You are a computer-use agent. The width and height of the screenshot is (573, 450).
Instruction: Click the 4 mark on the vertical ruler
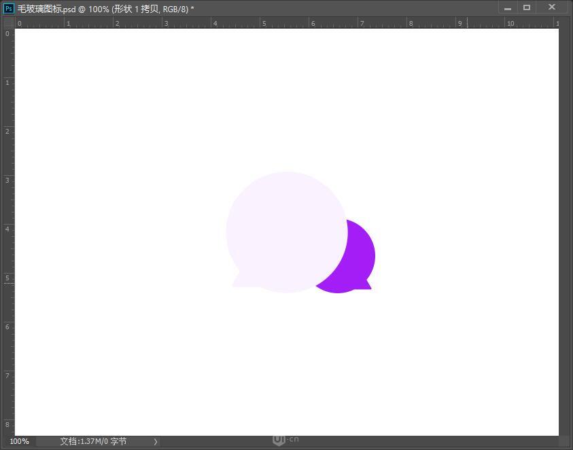coord(8,229)
